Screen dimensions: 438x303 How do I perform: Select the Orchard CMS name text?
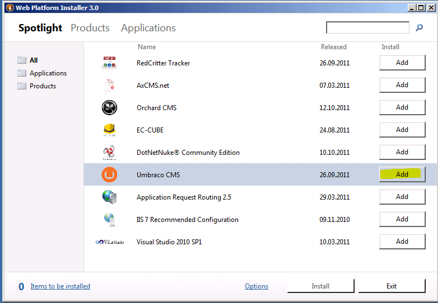click(x=156, y=107)
